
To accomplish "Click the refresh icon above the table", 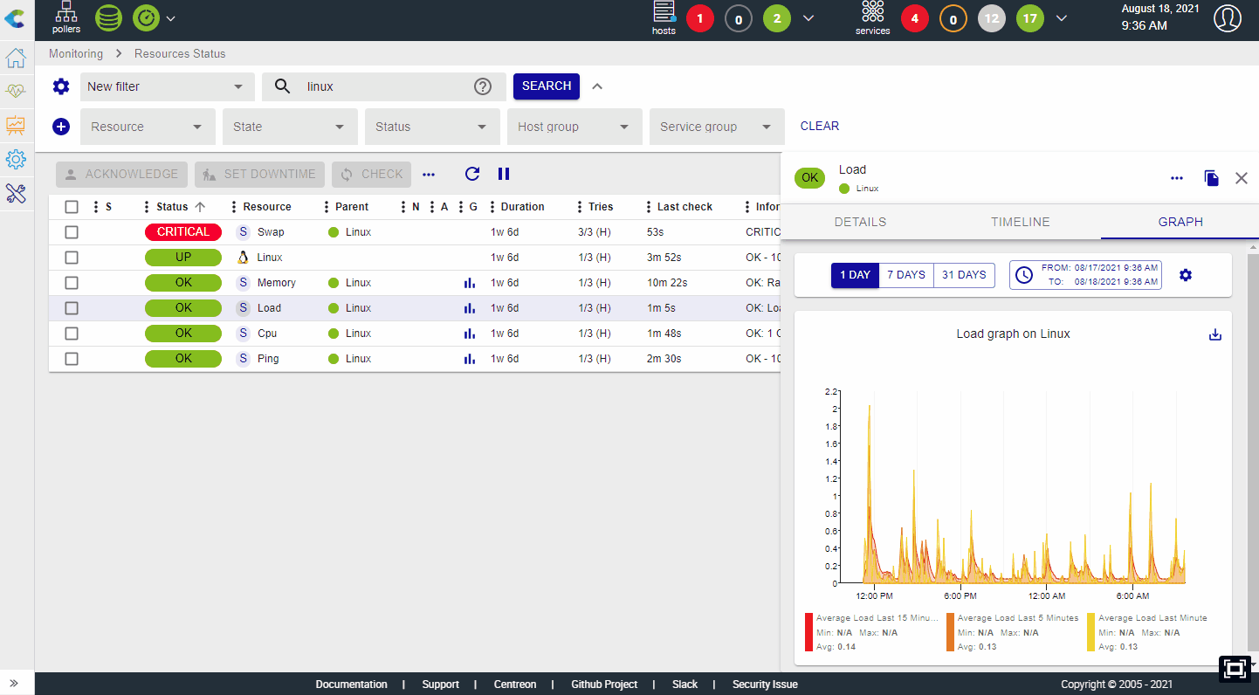I will click(x=472, y=174).
